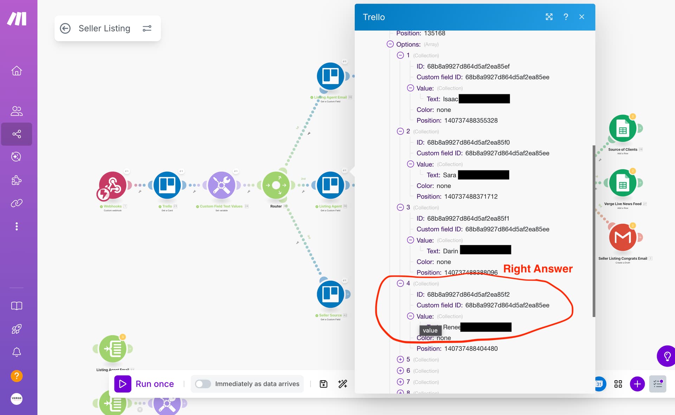Close the Trello output panel
The height and width of the screenshot is (415, 675).
tap(582, 17)
